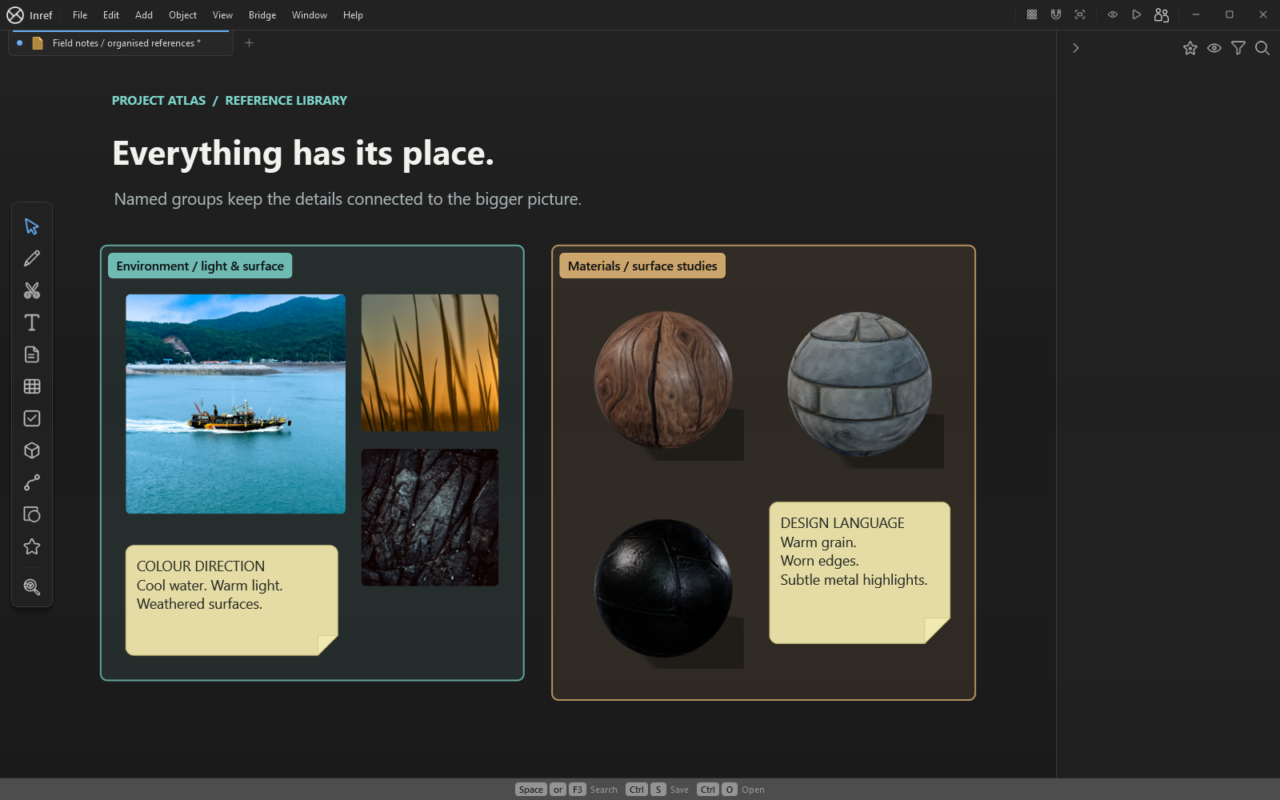Open the Object menu
1280x800 pixels.
coord(182,15)
